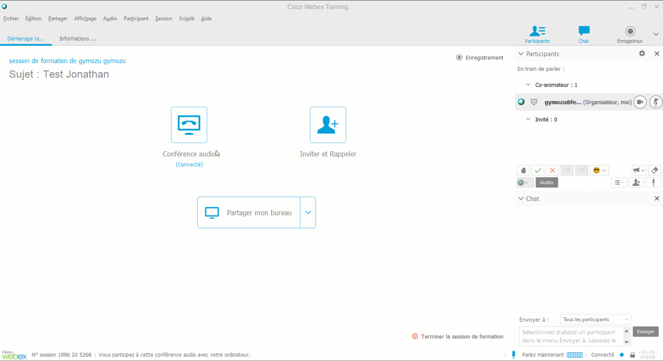Viewport: 663px width, 361px height.
Task: Open the share options dropdown arrow
Action: [308, 212]
